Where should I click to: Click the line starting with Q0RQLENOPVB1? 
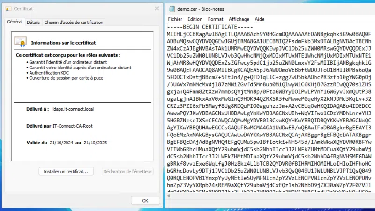[269, 178]
